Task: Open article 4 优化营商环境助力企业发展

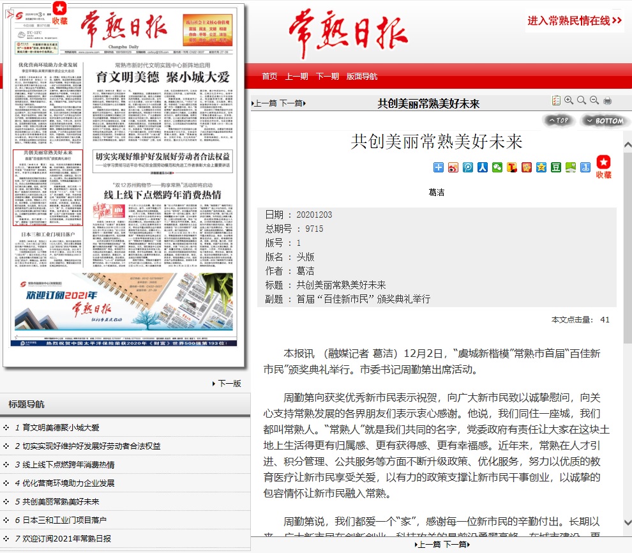Action: click(x=68, y=483)
